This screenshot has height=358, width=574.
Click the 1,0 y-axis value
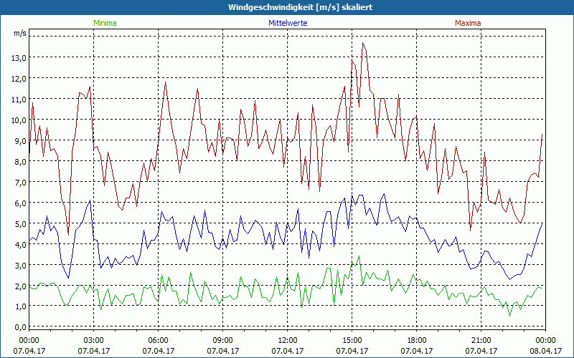(x=22, y=306)
